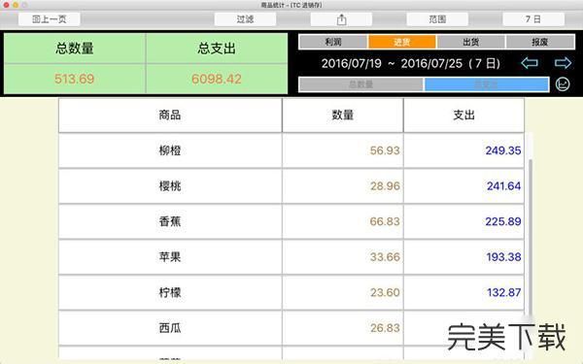The image size is (583, 364).
Task: Click expense value 241.64
Action: pyautogui.click(x=503, y=185)
